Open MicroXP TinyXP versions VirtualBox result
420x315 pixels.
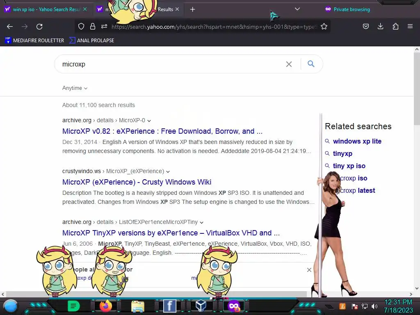point(171,233)
